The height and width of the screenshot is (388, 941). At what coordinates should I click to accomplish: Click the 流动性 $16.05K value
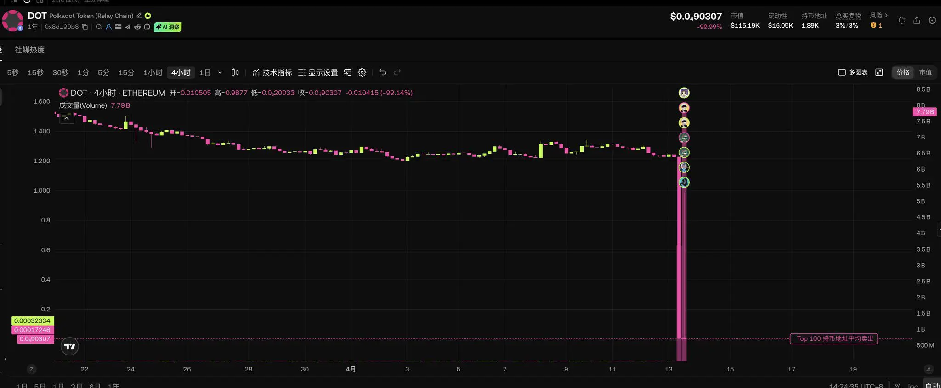781,26
